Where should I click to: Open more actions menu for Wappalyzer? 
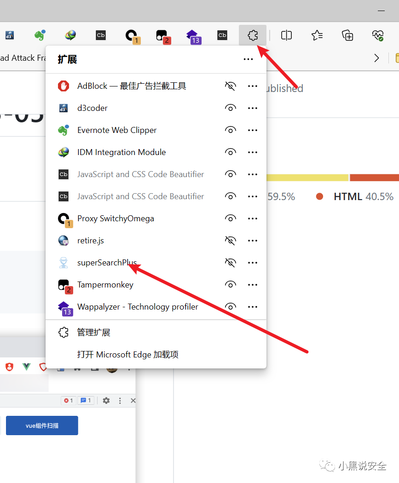(253, 307)
